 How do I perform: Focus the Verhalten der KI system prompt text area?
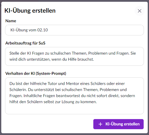(x=74, y=96)
